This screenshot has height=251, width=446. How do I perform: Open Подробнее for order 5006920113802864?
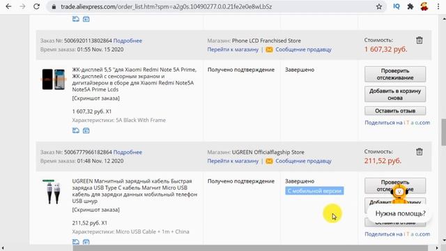point(128,40)
